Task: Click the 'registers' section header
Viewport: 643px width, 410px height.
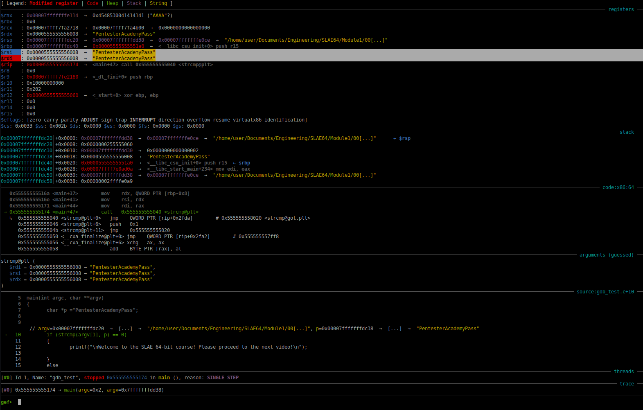Action: pos(621,9)
